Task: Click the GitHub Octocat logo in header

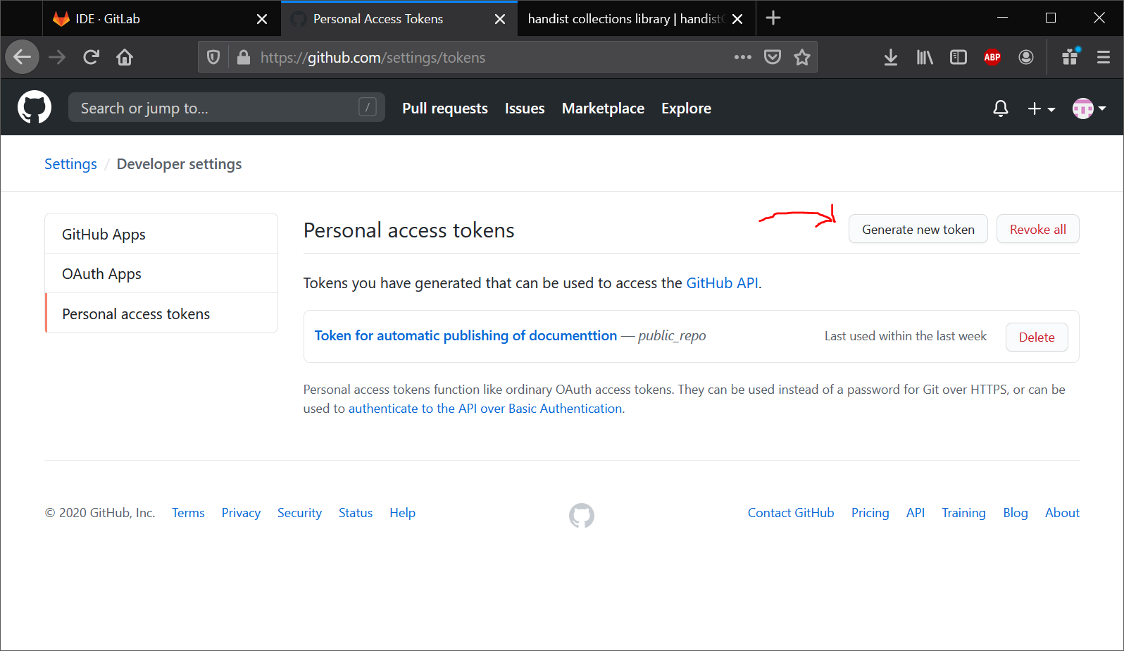Action: click(34, 108)
